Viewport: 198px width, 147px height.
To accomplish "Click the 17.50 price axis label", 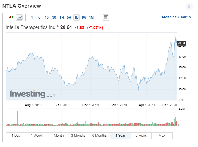I will (182, 57).
